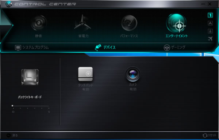Choose the パフォーマンス performance mode gauge
Screen dimensions: 219x140
pos(129,23)
